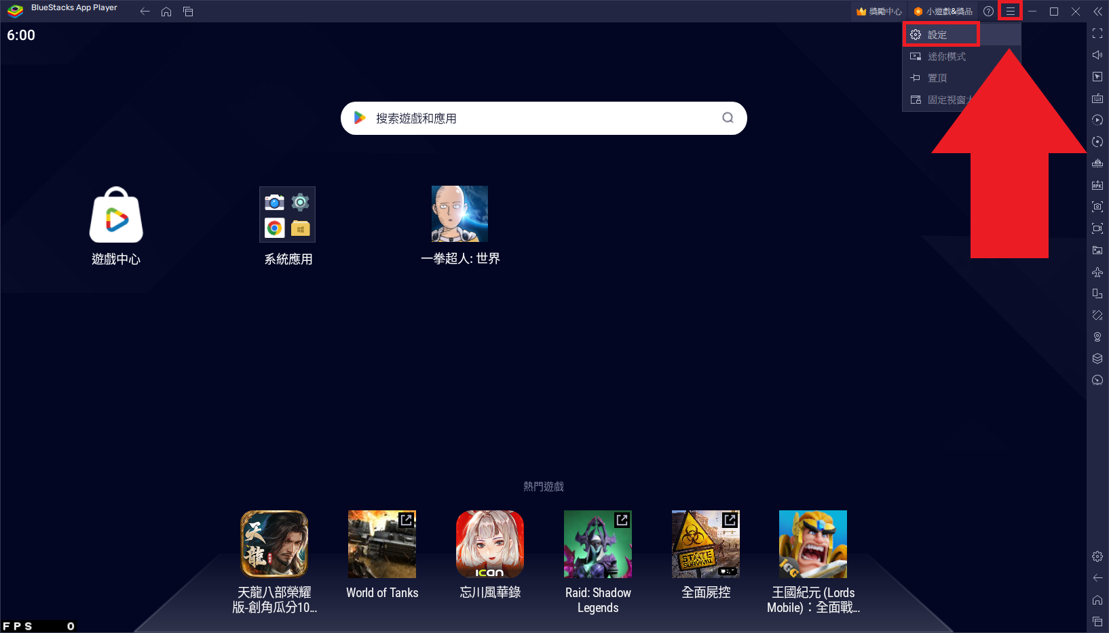1109x633 pixels.
Task: Open set location pin icon
Action: (1097, 337)
